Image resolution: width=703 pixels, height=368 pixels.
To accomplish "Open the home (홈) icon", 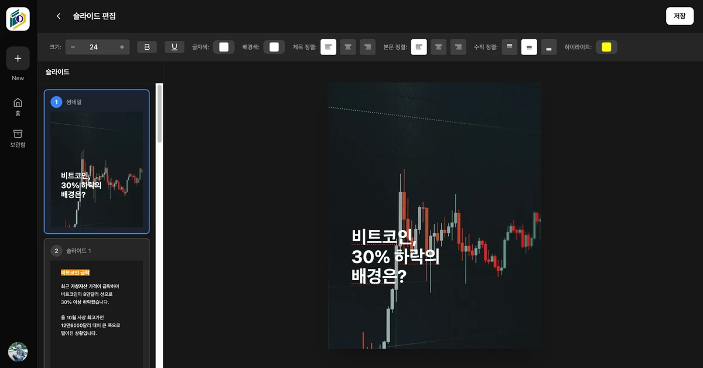I will pyautogui.click(x=18, y=106).
